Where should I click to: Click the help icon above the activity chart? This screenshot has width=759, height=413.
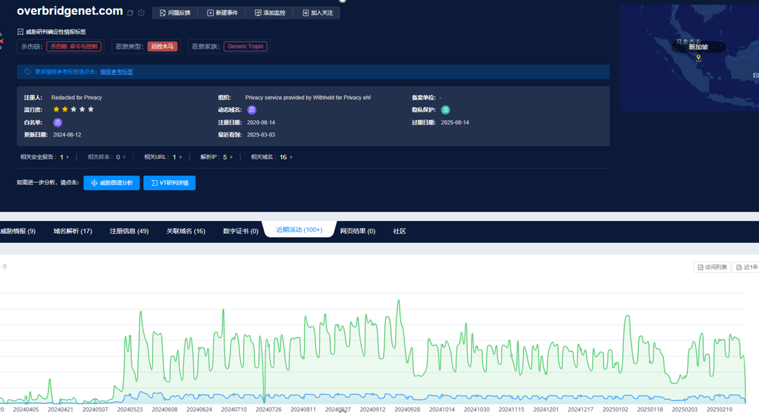[x=4, y=267]
